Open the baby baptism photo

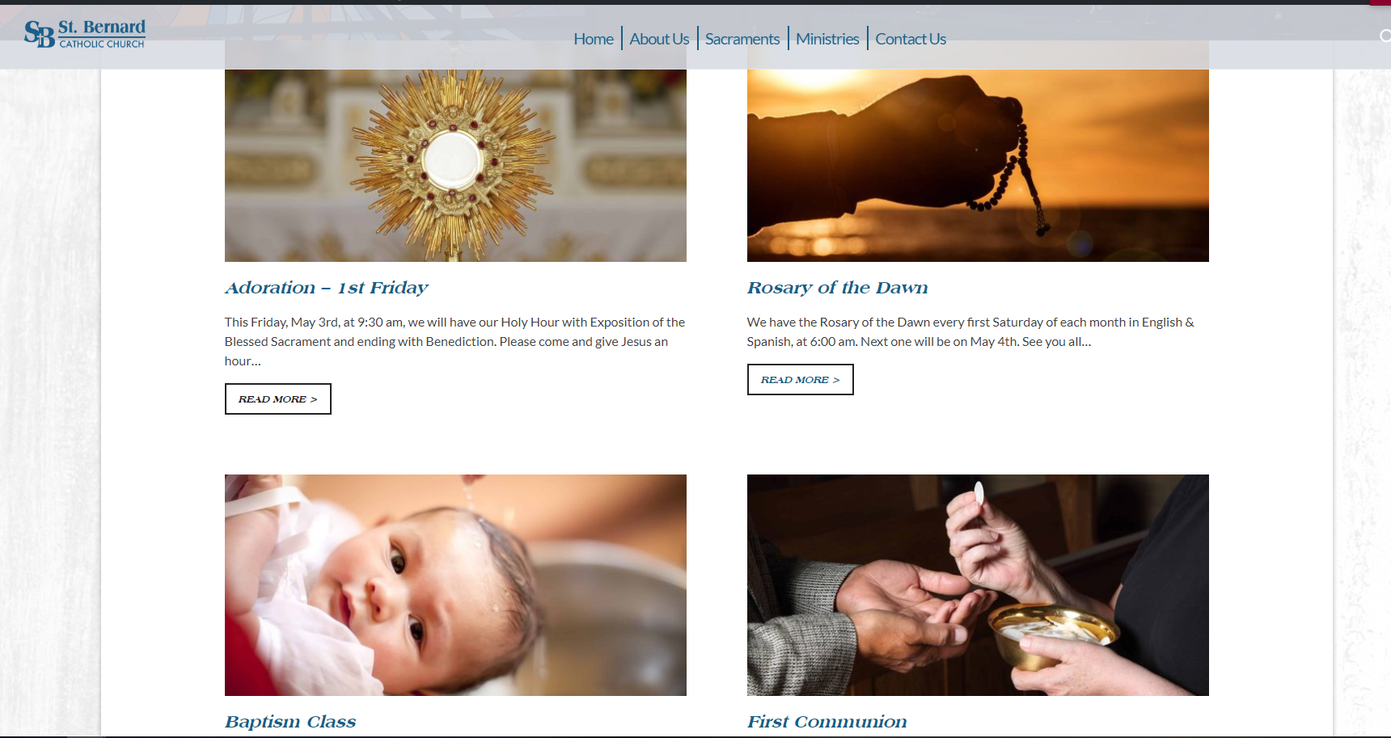click(455, 585)
